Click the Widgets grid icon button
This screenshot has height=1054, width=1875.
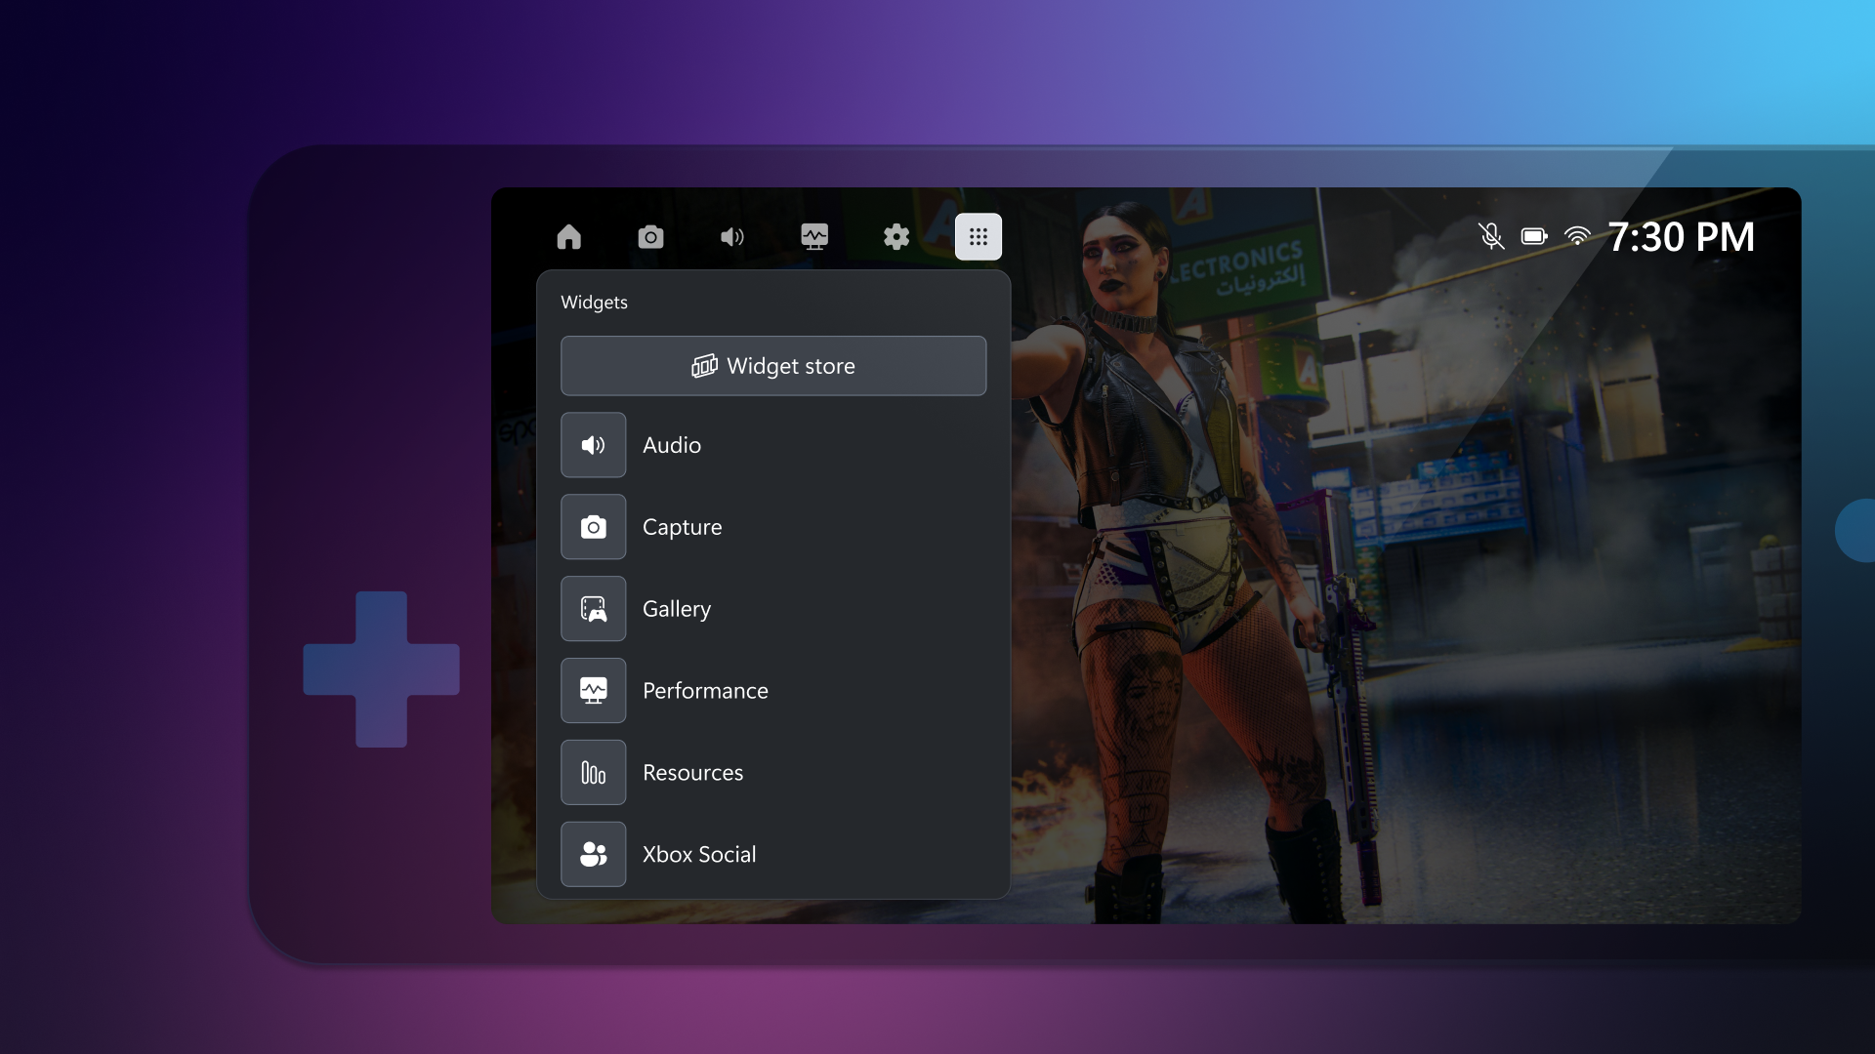[x=978, y=235]
